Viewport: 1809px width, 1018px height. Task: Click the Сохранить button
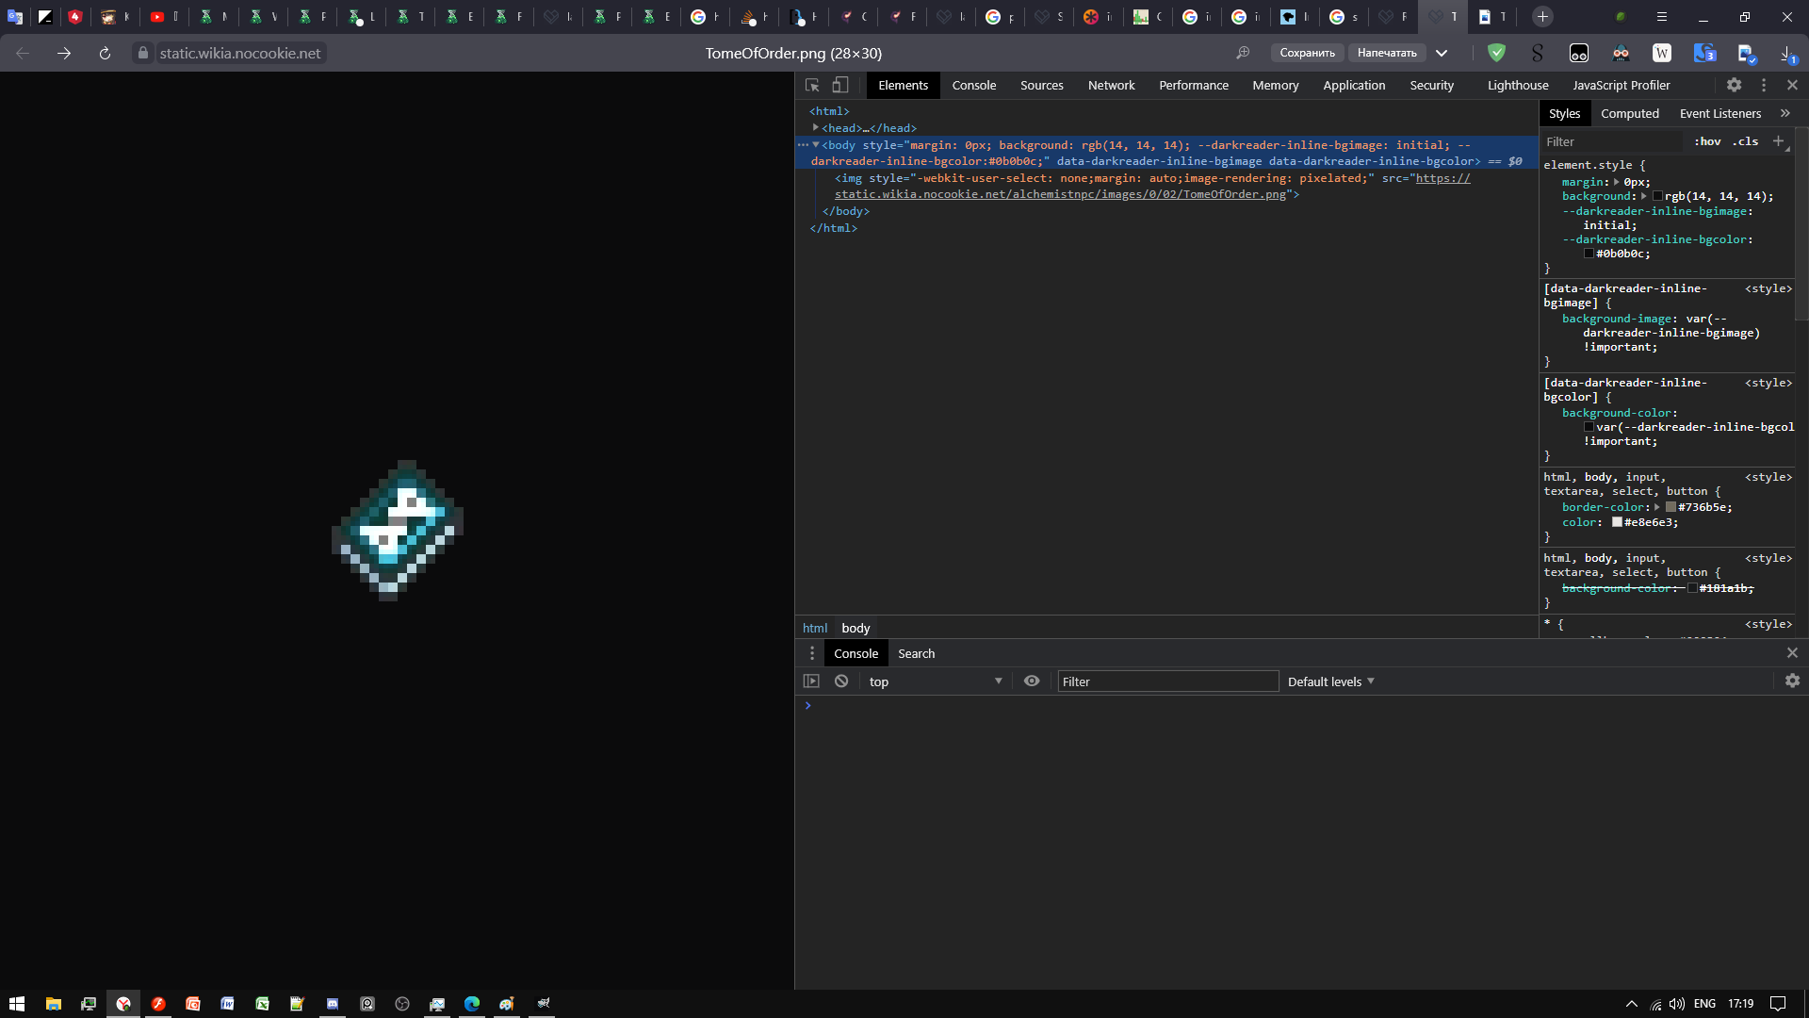click(x=1307, y=53)
